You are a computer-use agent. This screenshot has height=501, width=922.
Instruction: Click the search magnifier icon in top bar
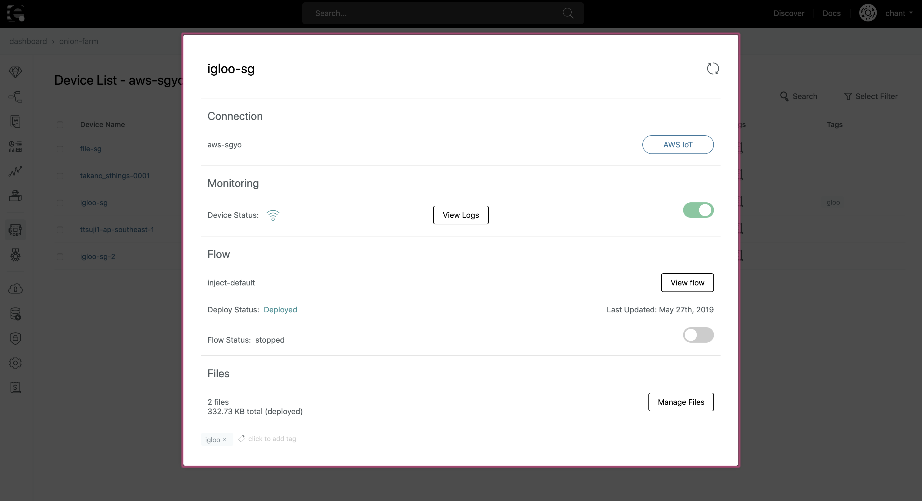(568, 13)
